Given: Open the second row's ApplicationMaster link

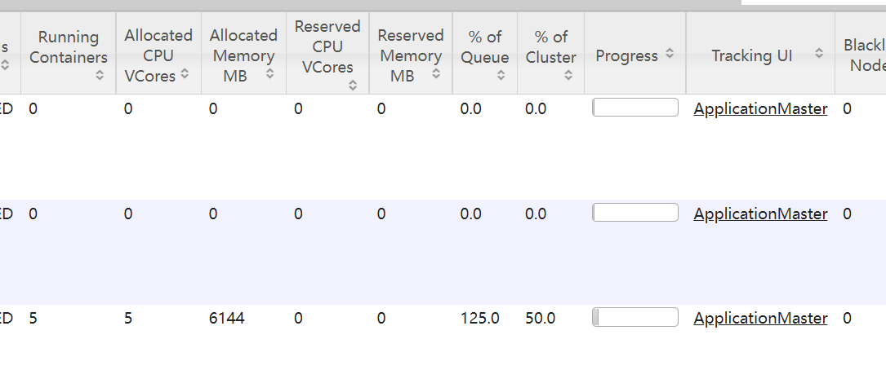Looking at the screenshot, I should click(x=760, y=214).
